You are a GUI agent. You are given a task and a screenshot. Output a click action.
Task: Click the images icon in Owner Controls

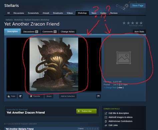[x=106, y=117]
